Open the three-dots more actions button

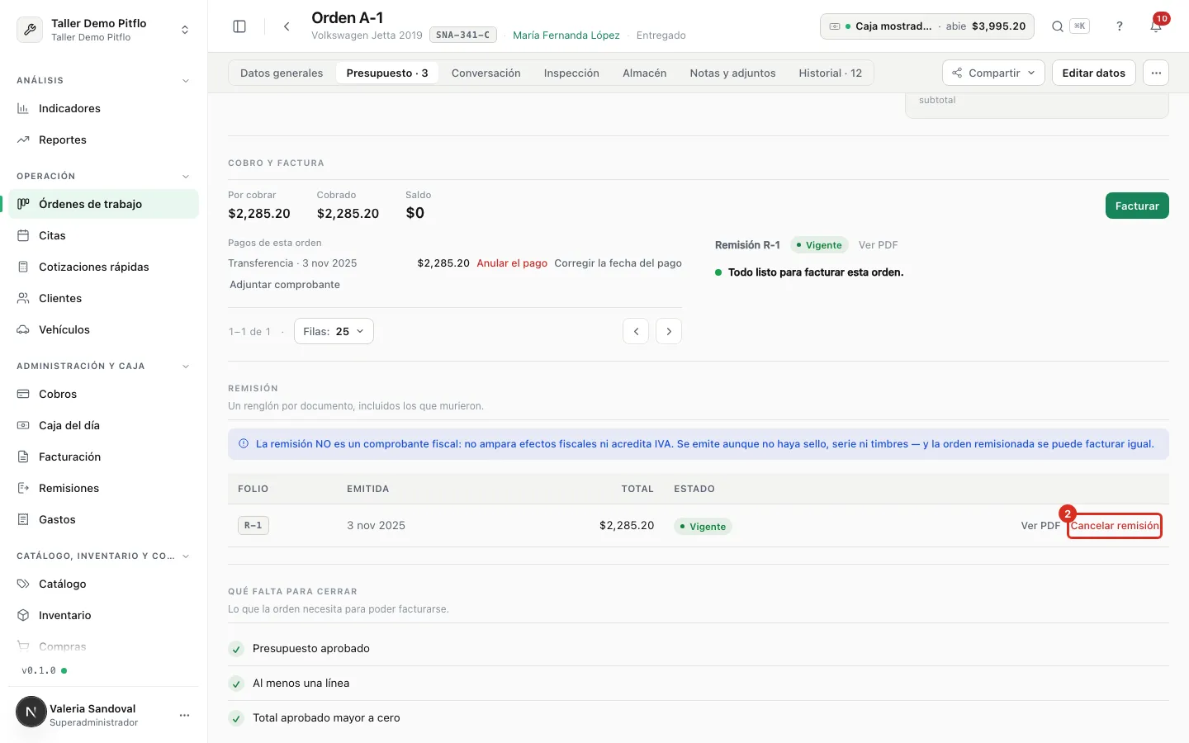click(1156, 73)
